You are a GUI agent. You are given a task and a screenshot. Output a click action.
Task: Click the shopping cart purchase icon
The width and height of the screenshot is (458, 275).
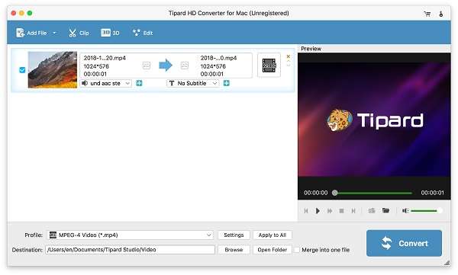(427, 14)
